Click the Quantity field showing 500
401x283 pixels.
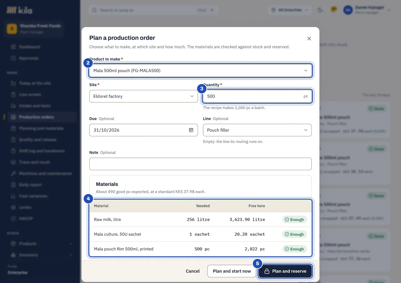click(257, 96)
